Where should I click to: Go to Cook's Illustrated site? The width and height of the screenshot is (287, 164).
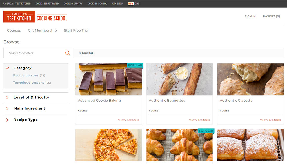[47, 3]
